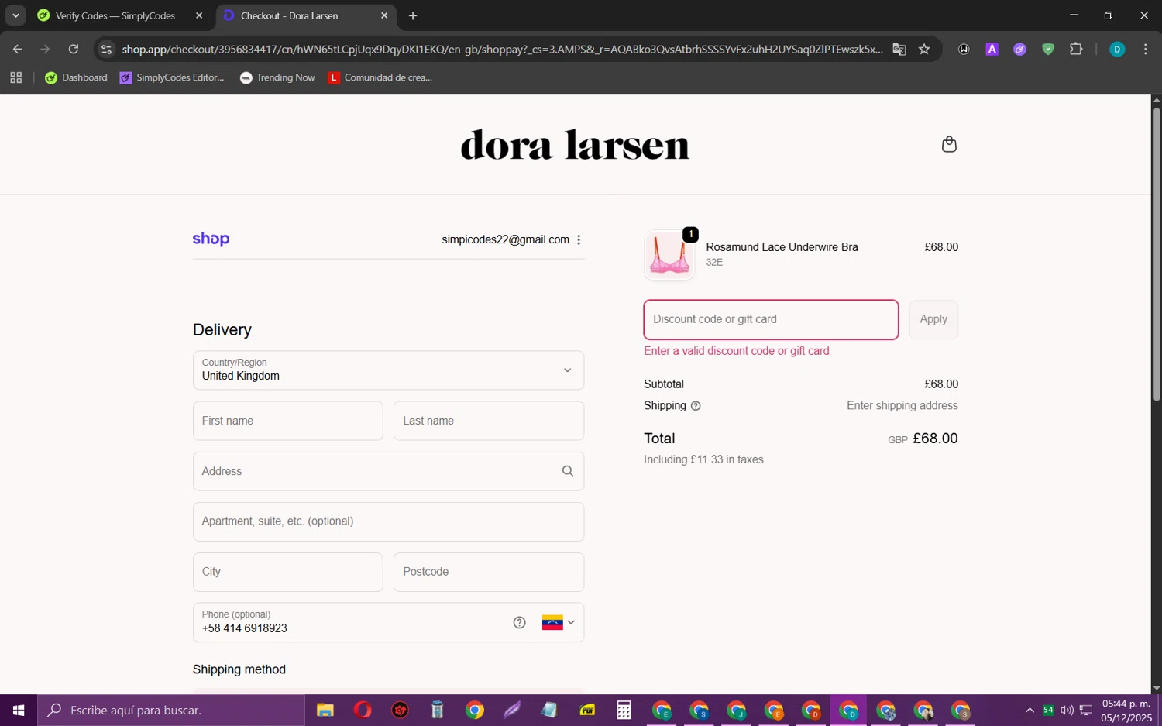Open SimplyCodes Editor bookmark

pyautogui.click(x=172, y=77)
